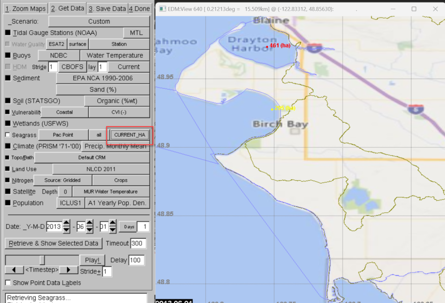This screenshot has height=303, width=445.
Task: Step back to the previous timestep
Action: [14, 270]
